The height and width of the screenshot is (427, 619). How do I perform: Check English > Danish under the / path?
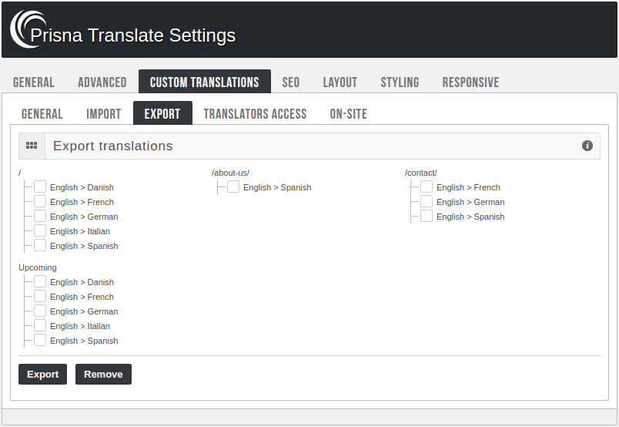[x=40, y=187]
